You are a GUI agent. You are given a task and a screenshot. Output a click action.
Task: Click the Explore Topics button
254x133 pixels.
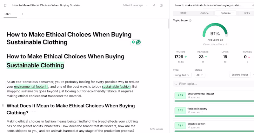[240, 75]
